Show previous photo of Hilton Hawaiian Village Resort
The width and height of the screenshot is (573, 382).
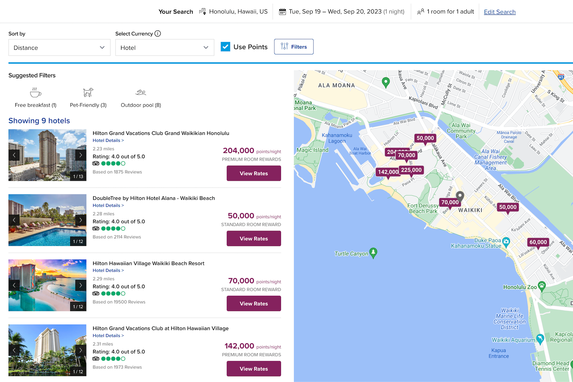coord(14,285)
